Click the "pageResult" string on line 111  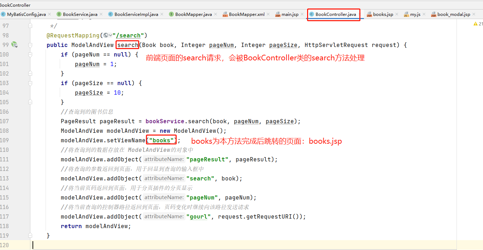(207, 159)
